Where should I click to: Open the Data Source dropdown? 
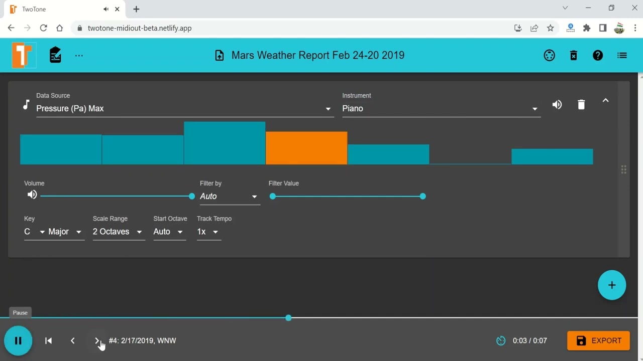tap(185, 108)
